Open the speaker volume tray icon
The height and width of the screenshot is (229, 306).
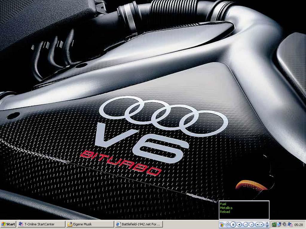pyautogui.click(x=284, y=225)
